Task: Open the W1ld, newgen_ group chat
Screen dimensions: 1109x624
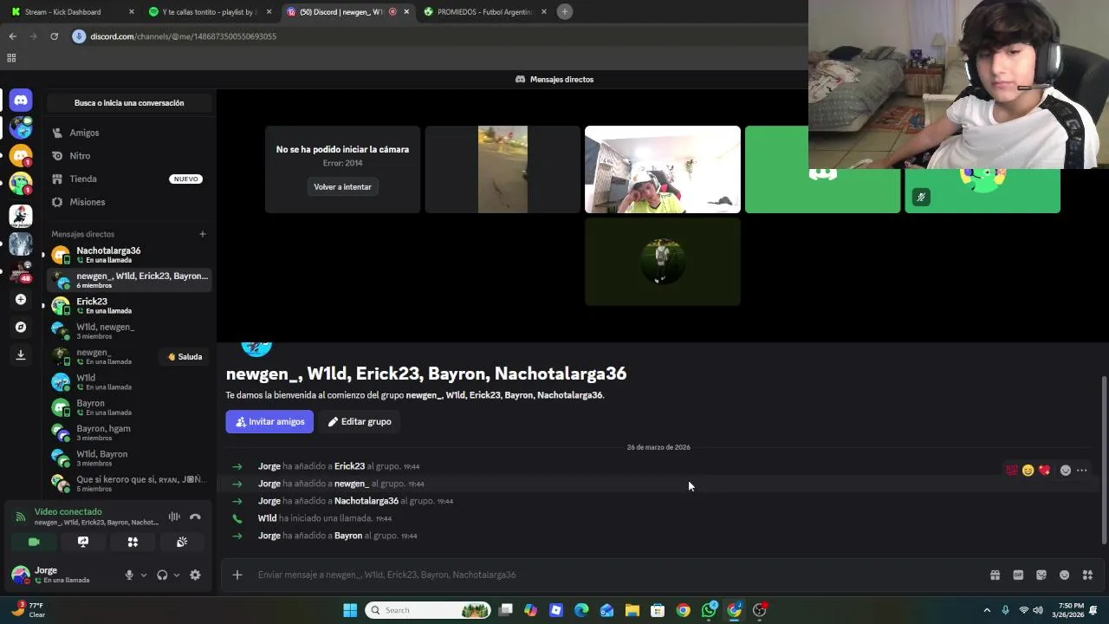Action: click(x=129, y=331)
